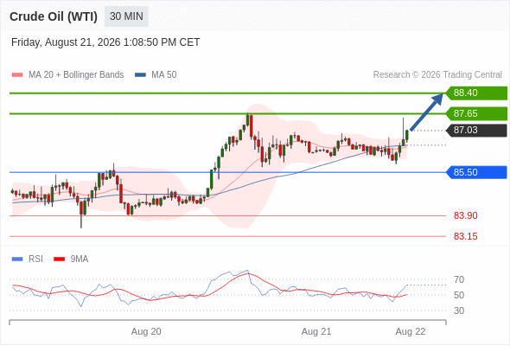Click the Aug 20 date axis label

pyautogui.click(x=146, y=331)
